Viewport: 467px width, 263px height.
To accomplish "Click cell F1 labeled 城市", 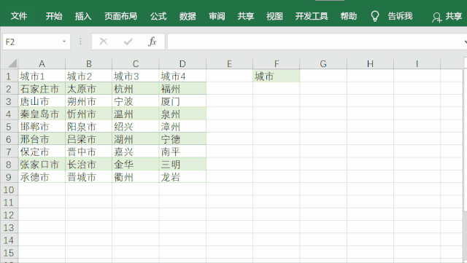I will (x=277, y=76).
